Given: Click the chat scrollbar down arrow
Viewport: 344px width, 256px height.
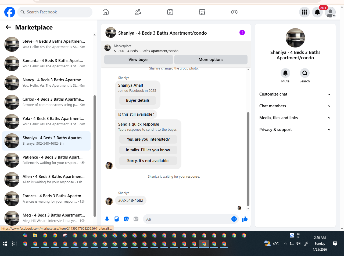Looking at the screenshot, I should [x=248, y=208].
